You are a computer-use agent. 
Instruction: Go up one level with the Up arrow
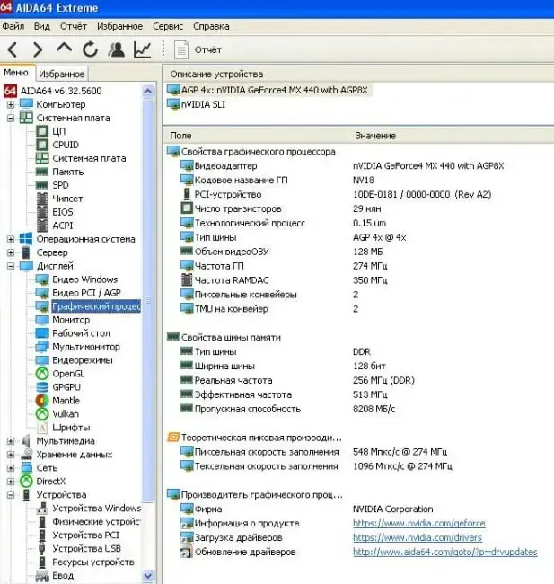click(x=64, y=49)
